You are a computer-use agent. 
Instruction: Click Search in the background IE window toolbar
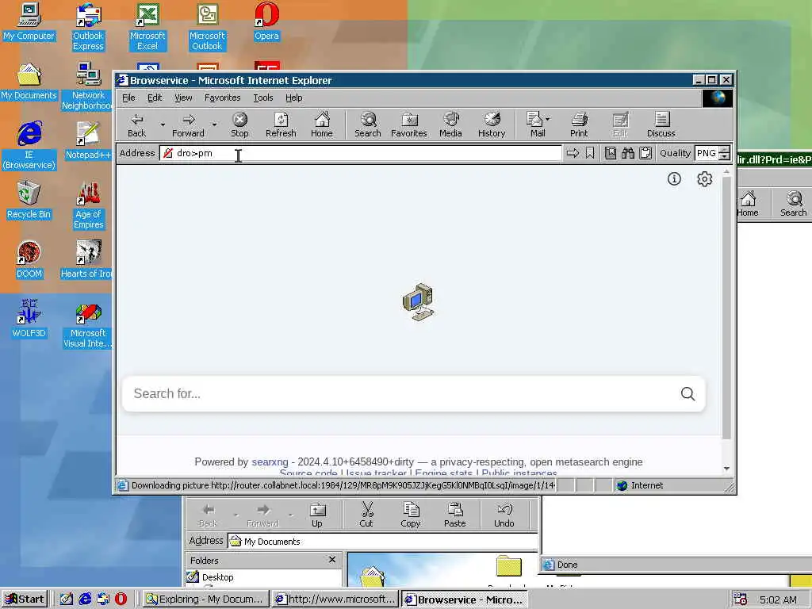pyautogui.click(x=793, y=204)
